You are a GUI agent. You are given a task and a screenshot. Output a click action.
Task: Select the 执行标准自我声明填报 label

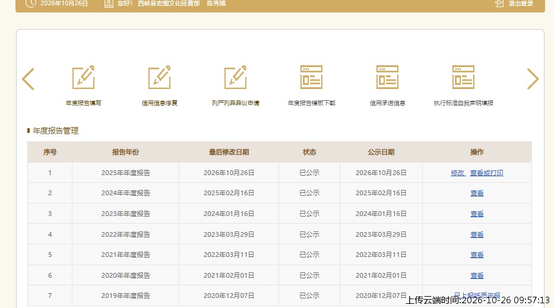[x=463, y=103]
